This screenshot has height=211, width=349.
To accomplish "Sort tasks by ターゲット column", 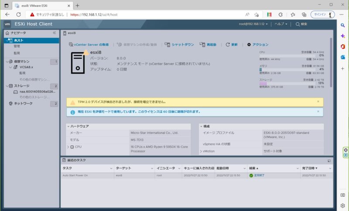I will tap(134, 168).
